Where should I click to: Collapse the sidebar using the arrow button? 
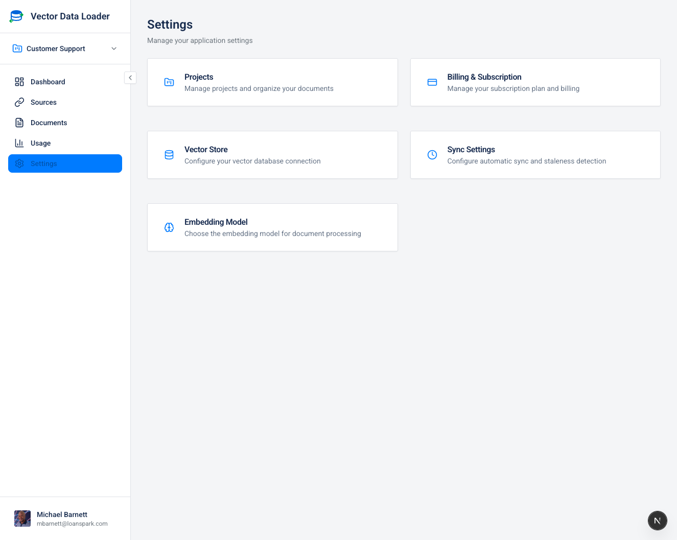tap(130, 78)
